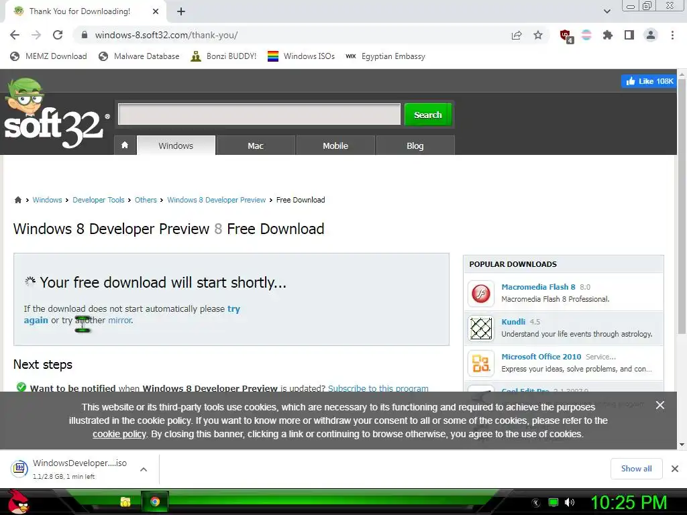This screenshot has width=687, height=515.
Task: Click Subscribe to this program link
Action: coord(378,388)
